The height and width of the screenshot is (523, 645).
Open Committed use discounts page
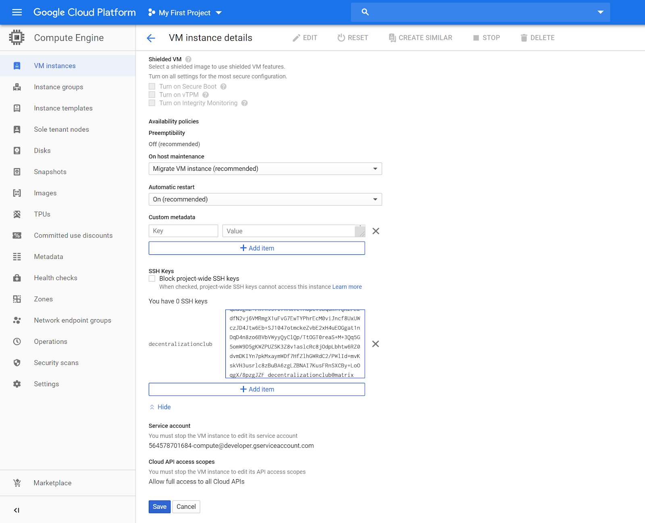tap(73, 236)
